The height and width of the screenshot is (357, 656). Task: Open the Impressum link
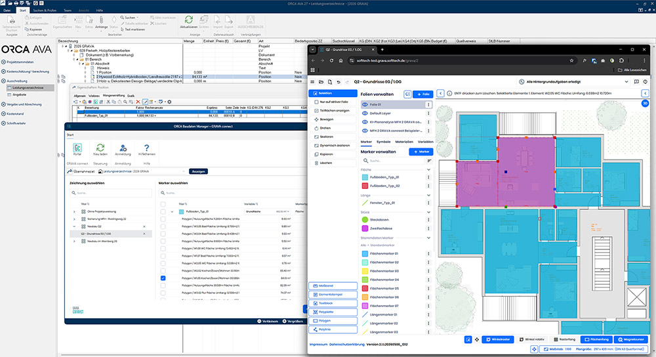(318, 345)
